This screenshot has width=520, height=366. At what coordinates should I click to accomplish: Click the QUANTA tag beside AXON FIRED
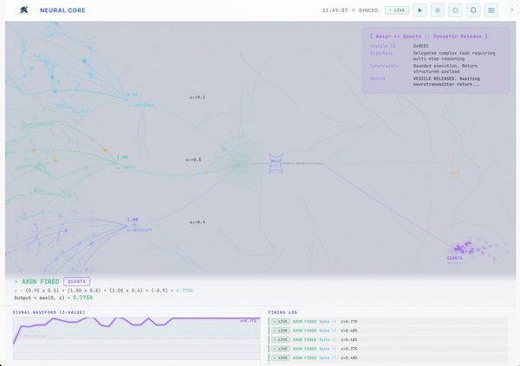click(x=76, y=281)
